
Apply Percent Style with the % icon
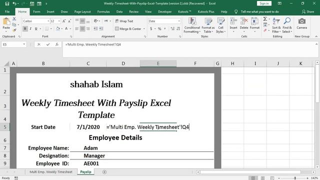click(x=159, y=29)
